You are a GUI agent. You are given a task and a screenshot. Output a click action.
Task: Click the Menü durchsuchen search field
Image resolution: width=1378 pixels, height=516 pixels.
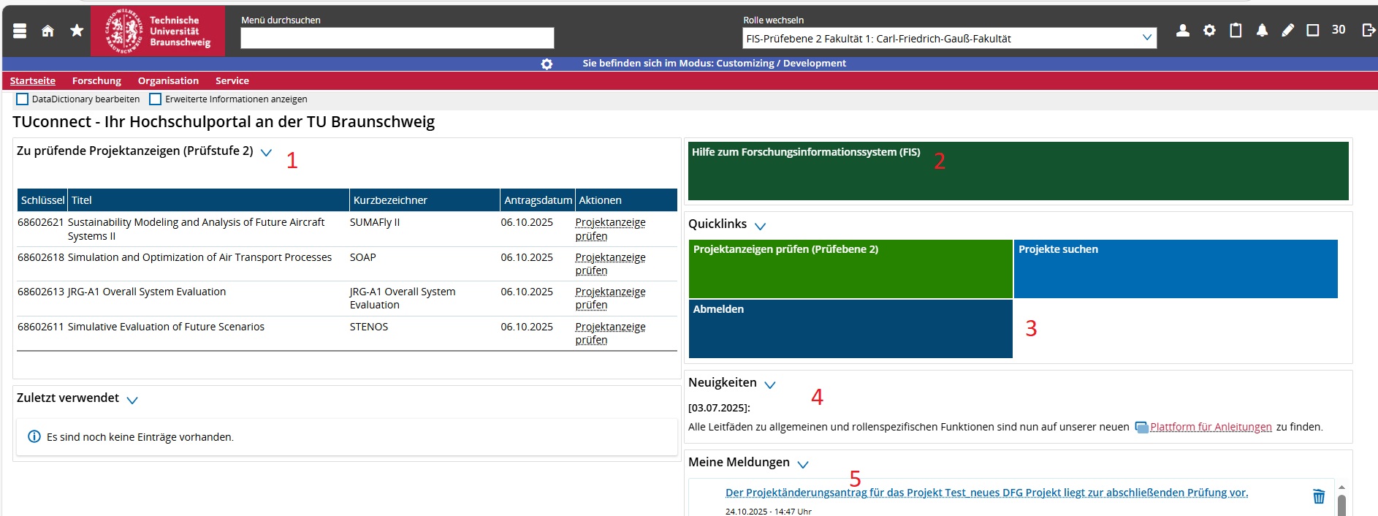click(397, 38)
